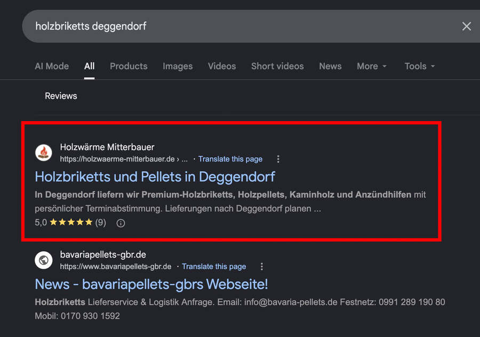Image resolution: width=480 pixels, height=337 pixels.
Task: Select the All tab
Action: click(90, 66)
